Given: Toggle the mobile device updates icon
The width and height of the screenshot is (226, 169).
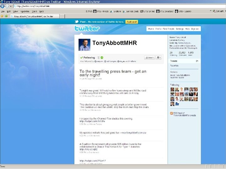Looking at the screenshot, I should point(99,58).
